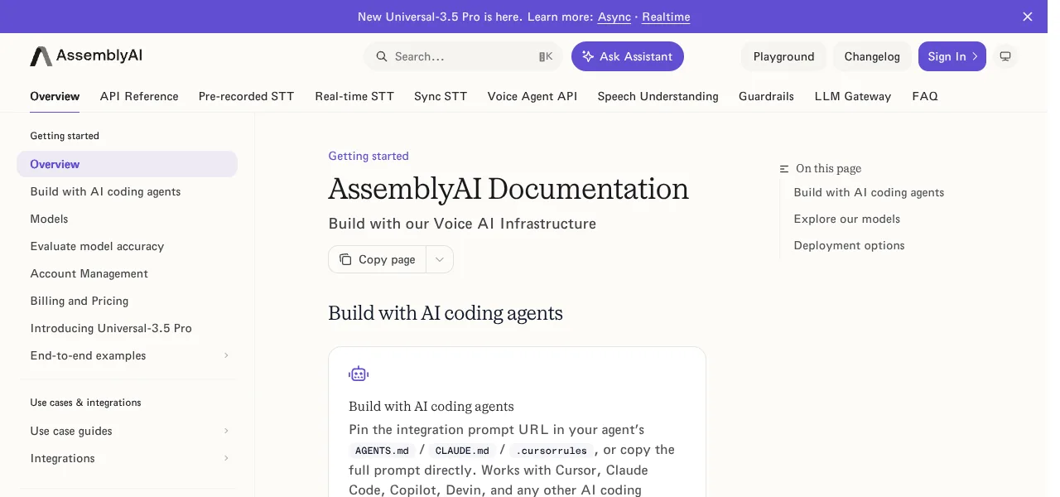Dismiss the purple announcement banner
The width and height of the screenshot is (1060, 497).
[x=1028, y=17]
